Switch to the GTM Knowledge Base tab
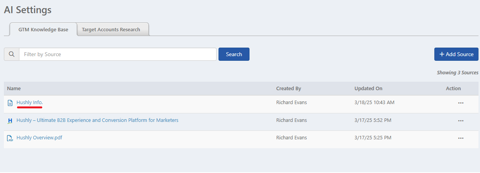 tap(43, 29)
